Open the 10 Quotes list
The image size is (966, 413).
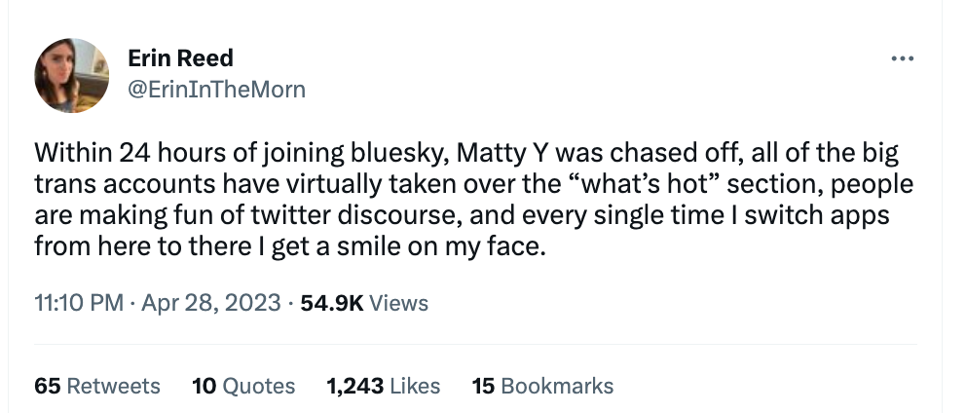(x=243, y=386)
